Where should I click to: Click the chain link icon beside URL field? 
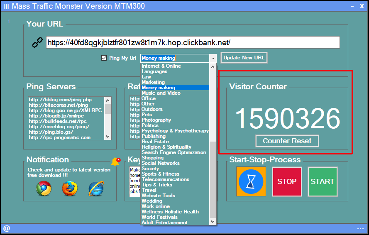(x=37, y=43)
